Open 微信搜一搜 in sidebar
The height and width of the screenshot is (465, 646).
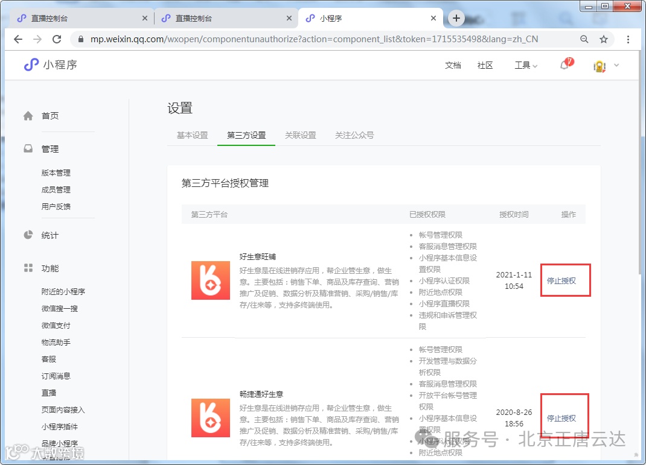point(59,308)
